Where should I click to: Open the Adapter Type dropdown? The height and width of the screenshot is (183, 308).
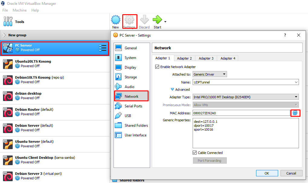click(x=245, y=97)
